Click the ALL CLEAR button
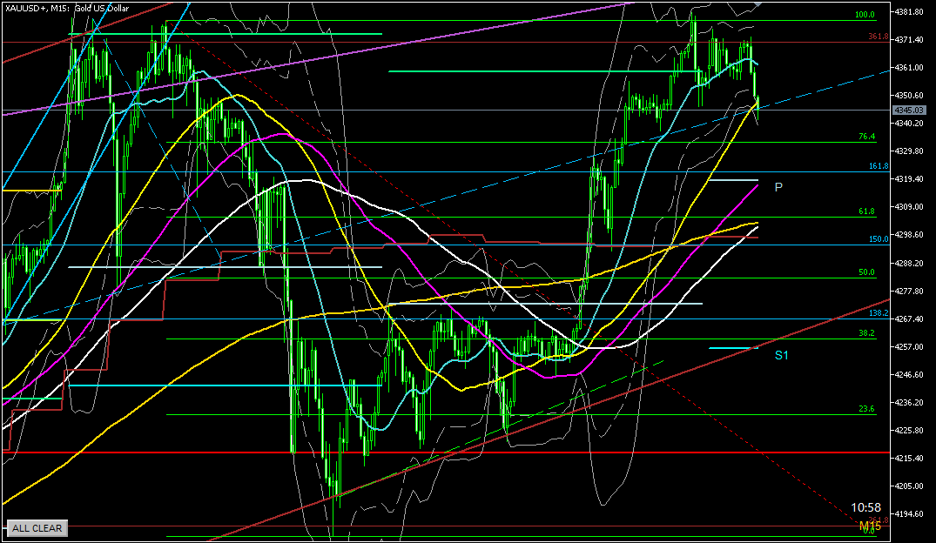936x543 pixels. (x=37, y=528)
